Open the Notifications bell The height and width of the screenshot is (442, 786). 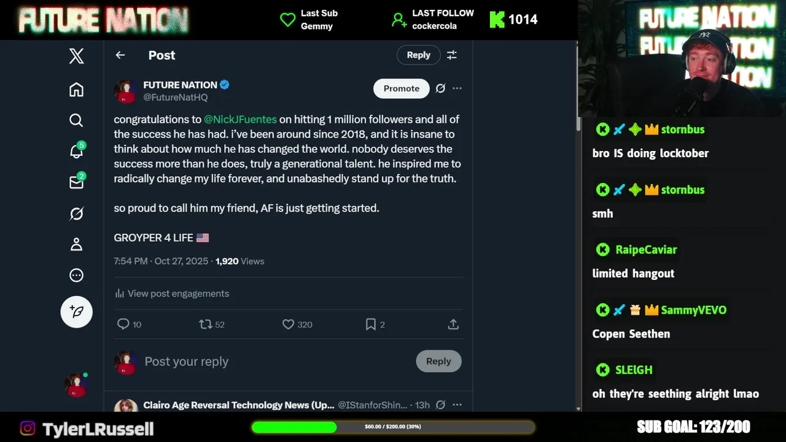pos(76,152)
